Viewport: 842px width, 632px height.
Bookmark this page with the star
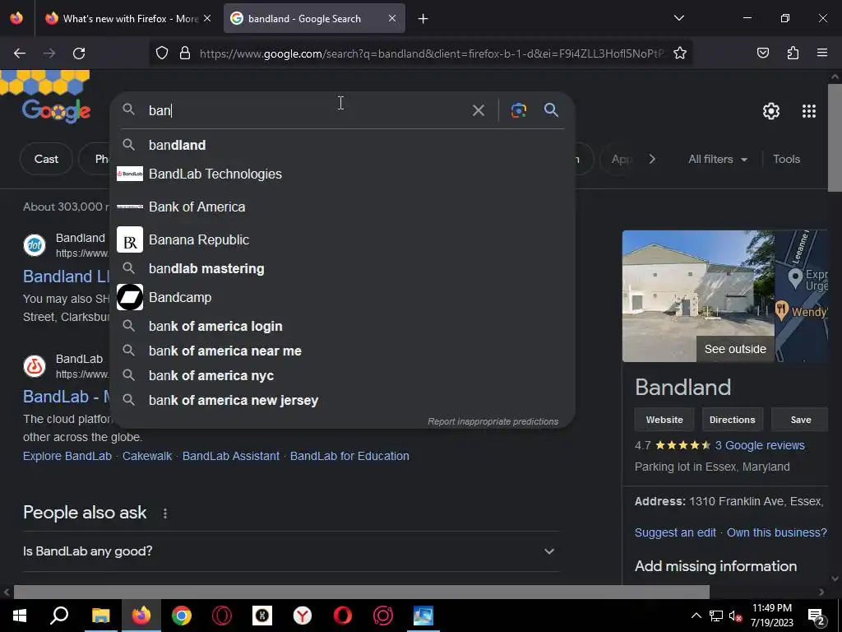point(680,53)
